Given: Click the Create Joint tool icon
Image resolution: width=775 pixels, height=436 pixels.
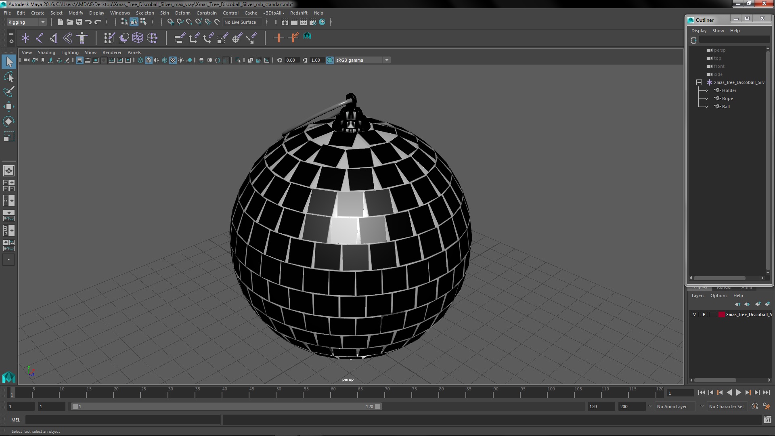Looking at the screenshot, I should (40, 38).
